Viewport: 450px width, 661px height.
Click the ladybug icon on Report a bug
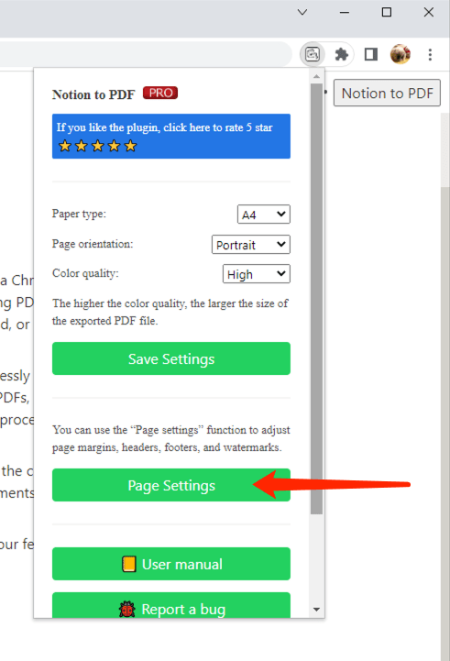click(126, 610)
